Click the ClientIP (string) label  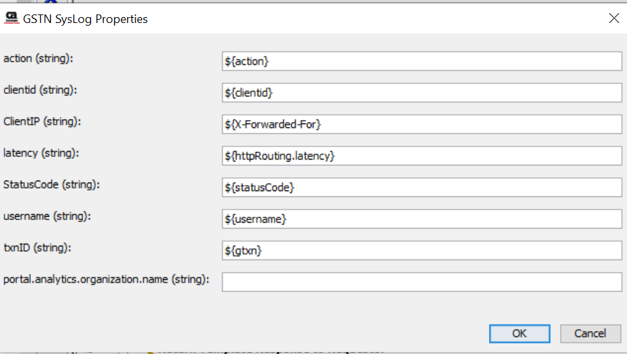[42, 122]
